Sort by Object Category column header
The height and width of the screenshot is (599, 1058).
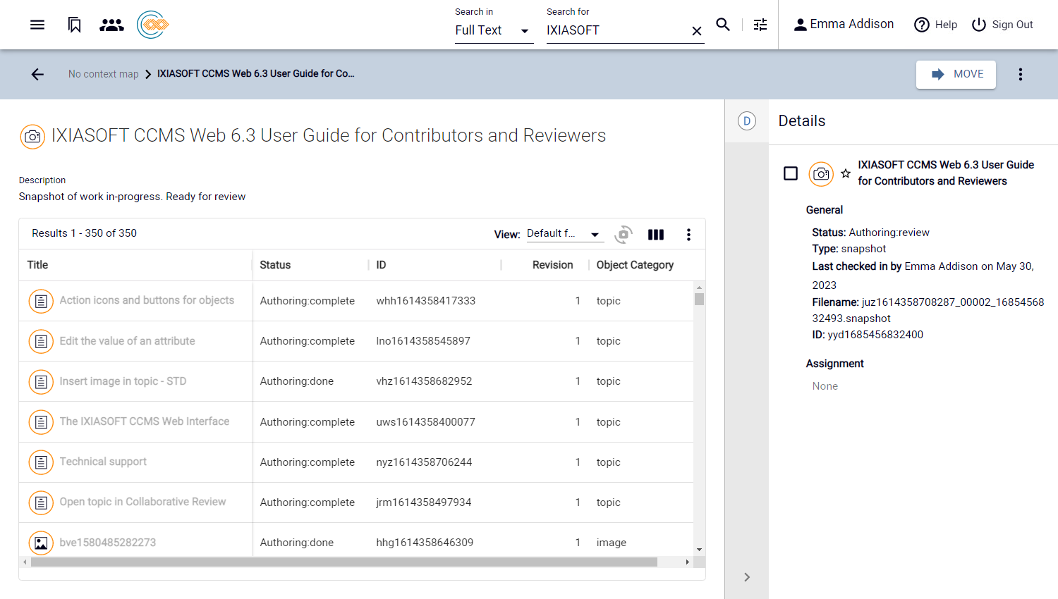[635, 265]
